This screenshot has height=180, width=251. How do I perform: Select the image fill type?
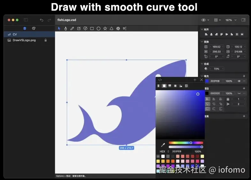(186, 86)
